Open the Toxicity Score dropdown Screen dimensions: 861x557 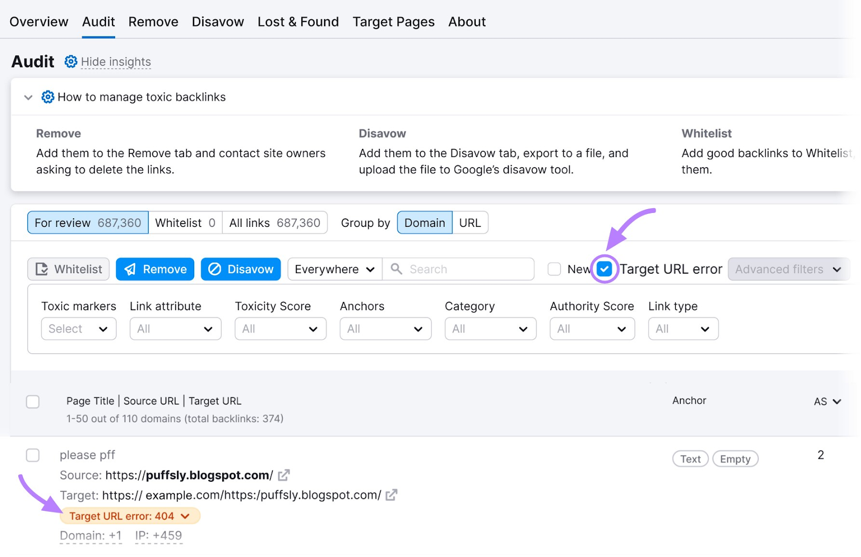point(280,329)
